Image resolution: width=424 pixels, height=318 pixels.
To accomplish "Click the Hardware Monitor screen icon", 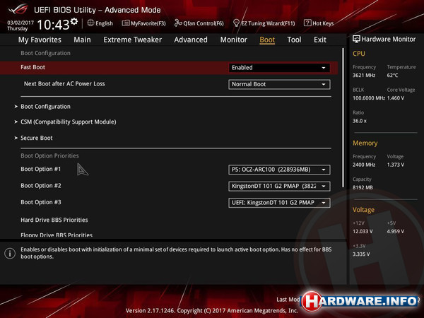I will click(356, 39).
